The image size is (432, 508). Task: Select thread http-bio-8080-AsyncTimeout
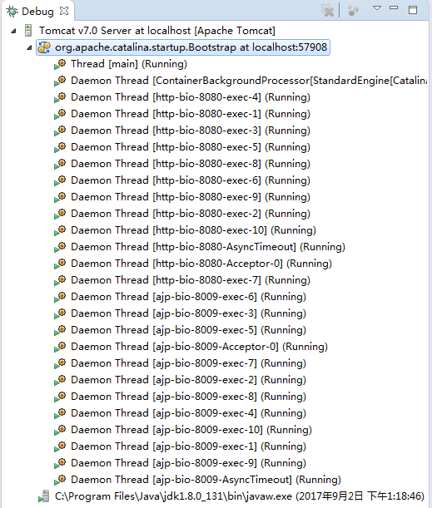208,247
